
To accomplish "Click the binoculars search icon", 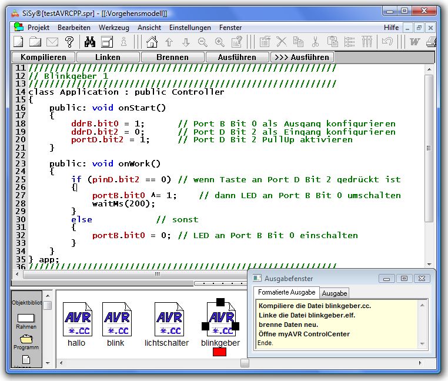I will (x=90, y=42).
